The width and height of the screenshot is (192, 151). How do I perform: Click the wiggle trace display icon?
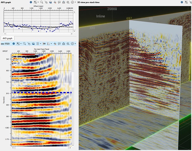(38, 44)
